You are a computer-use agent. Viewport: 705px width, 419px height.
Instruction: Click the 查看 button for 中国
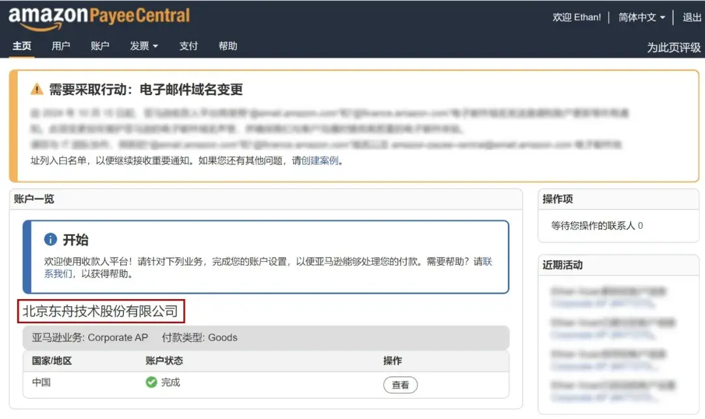(x=400, y=385)
